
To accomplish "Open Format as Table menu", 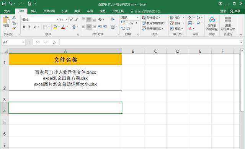I will click(154, 23).
